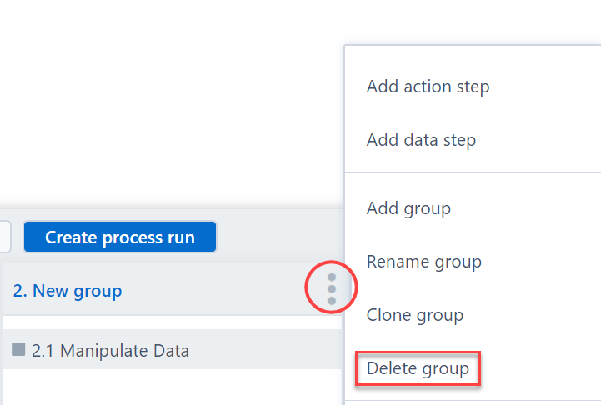This screenshot has height=405, width=601.
Task: Click the partially visible button left of Create process run
Action: (5, 237)
